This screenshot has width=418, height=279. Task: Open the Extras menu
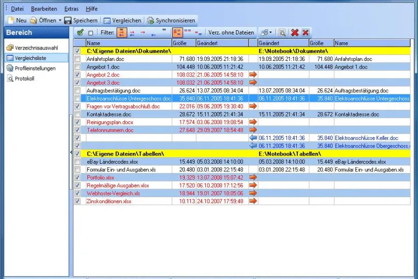point(71,9)
